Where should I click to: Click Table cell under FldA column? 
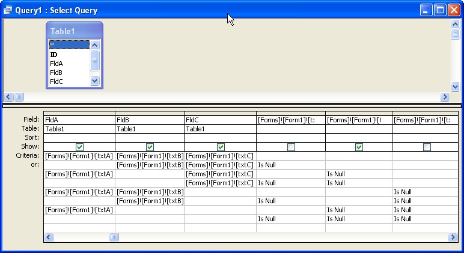tap(79, 129)
